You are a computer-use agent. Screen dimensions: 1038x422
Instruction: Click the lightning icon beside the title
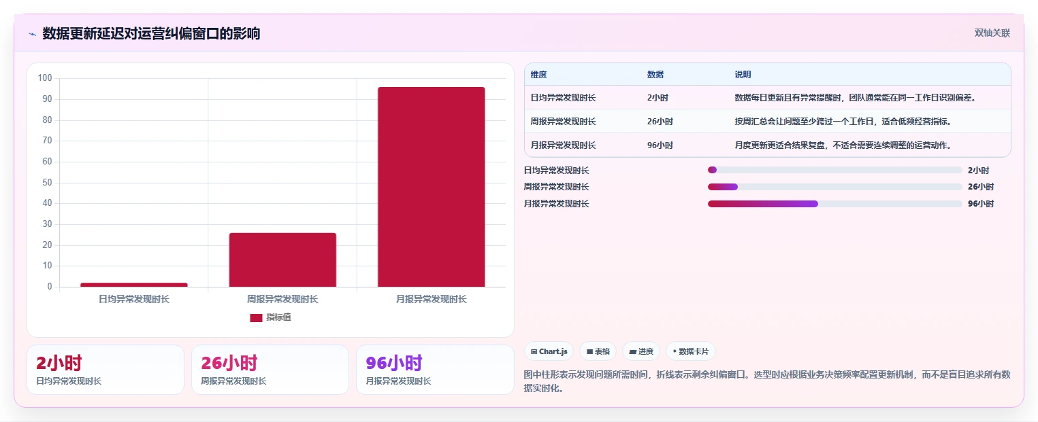pos(32,34)
